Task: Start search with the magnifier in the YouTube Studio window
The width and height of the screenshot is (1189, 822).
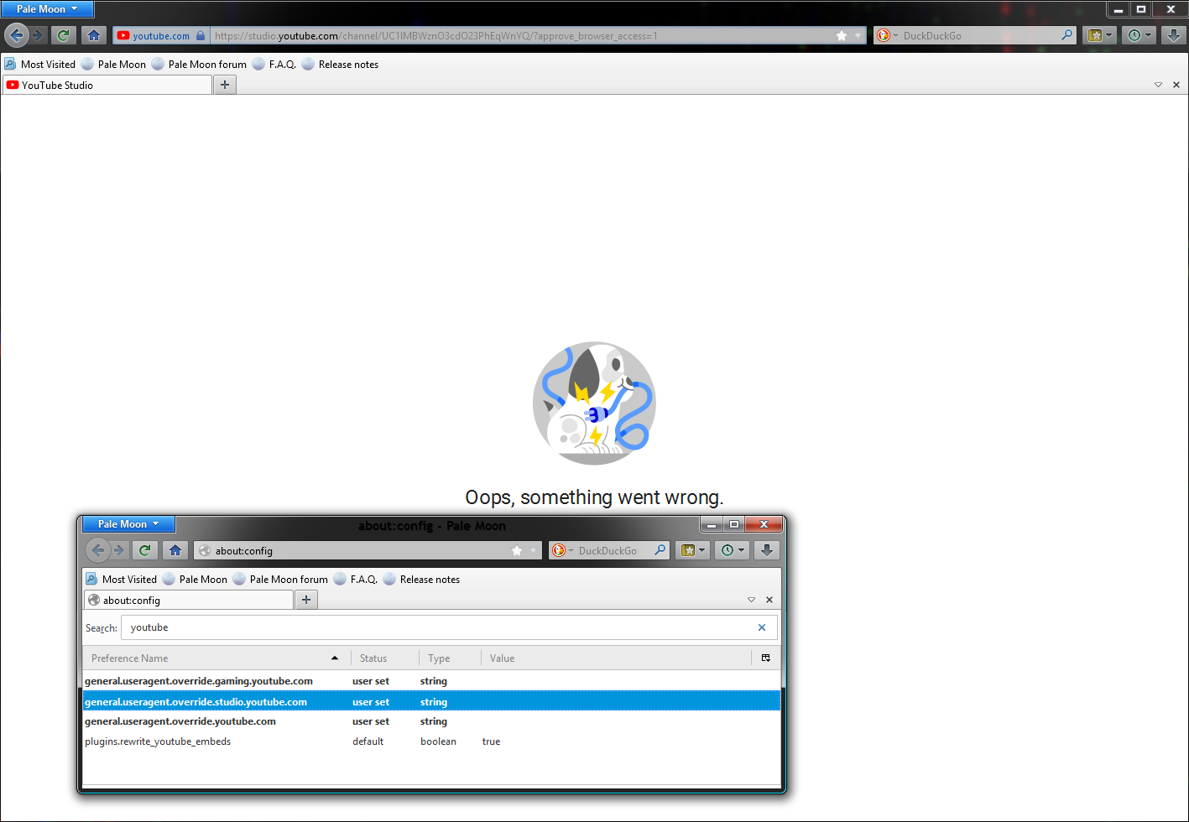Action: pyautogui.click(x=1066, y=35)
